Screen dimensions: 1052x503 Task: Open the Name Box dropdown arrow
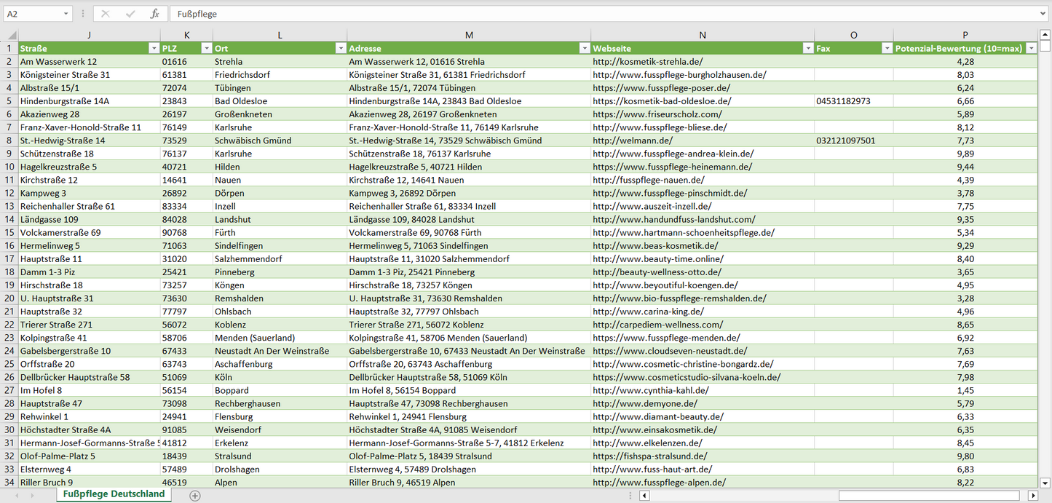(x=66, y=14)
